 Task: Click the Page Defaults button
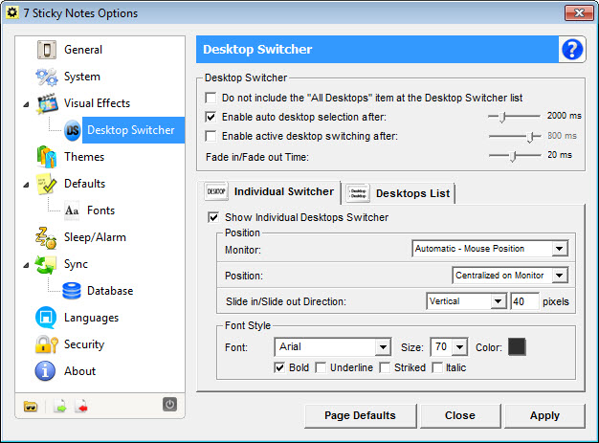tap(360, 415)
